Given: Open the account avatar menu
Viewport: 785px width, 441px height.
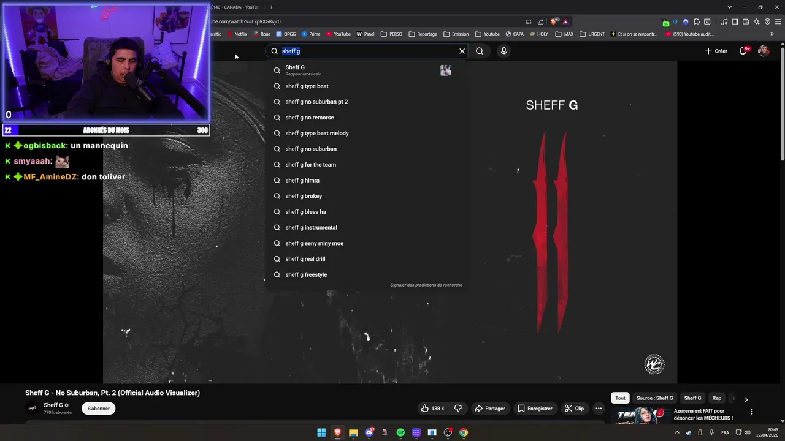Looking at the screenshot, I should [x=764, y=51].
